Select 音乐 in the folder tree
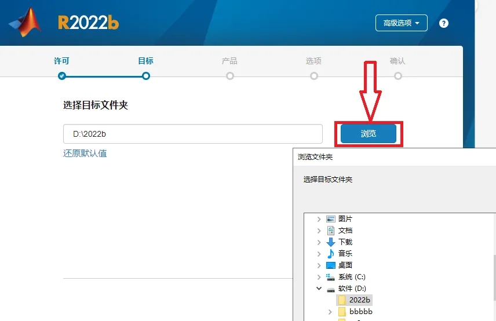This screenshot has height=321, width=496. [x=345, y=254]
